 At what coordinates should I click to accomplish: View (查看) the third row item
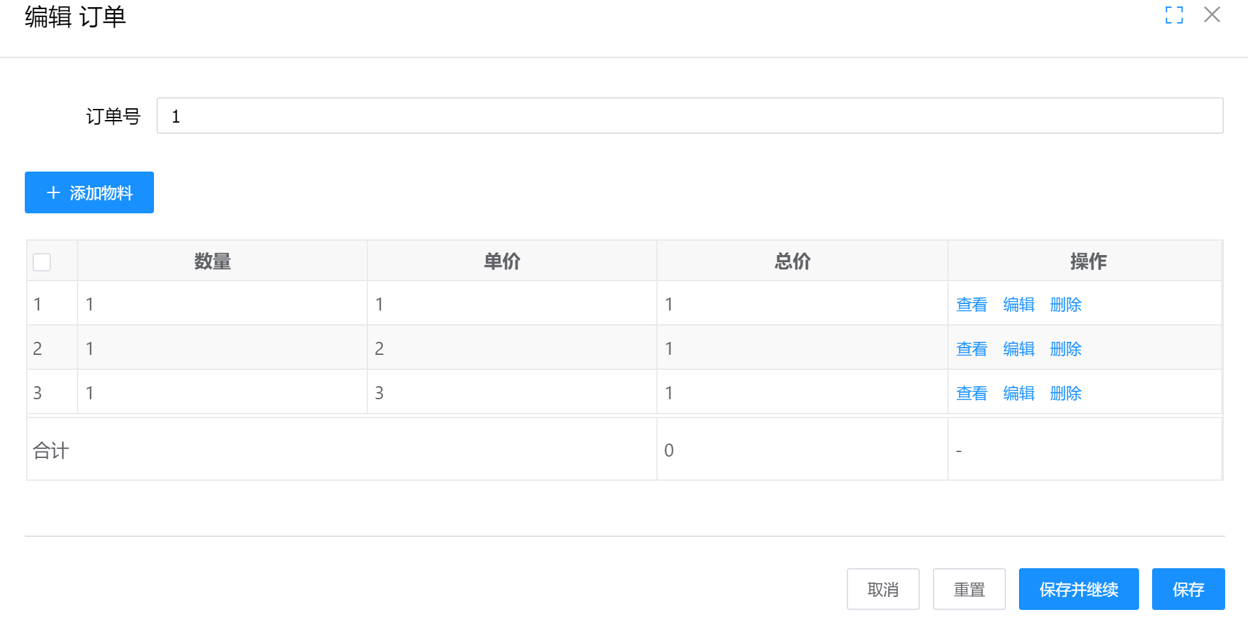971,393
